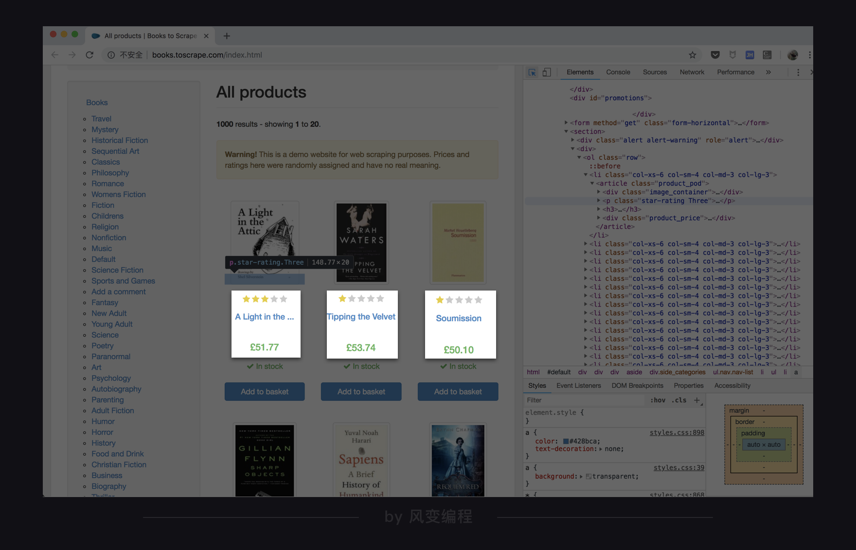Click the site info icon in address bar
The width and height of the screenshot is (856, 550).
111,55
